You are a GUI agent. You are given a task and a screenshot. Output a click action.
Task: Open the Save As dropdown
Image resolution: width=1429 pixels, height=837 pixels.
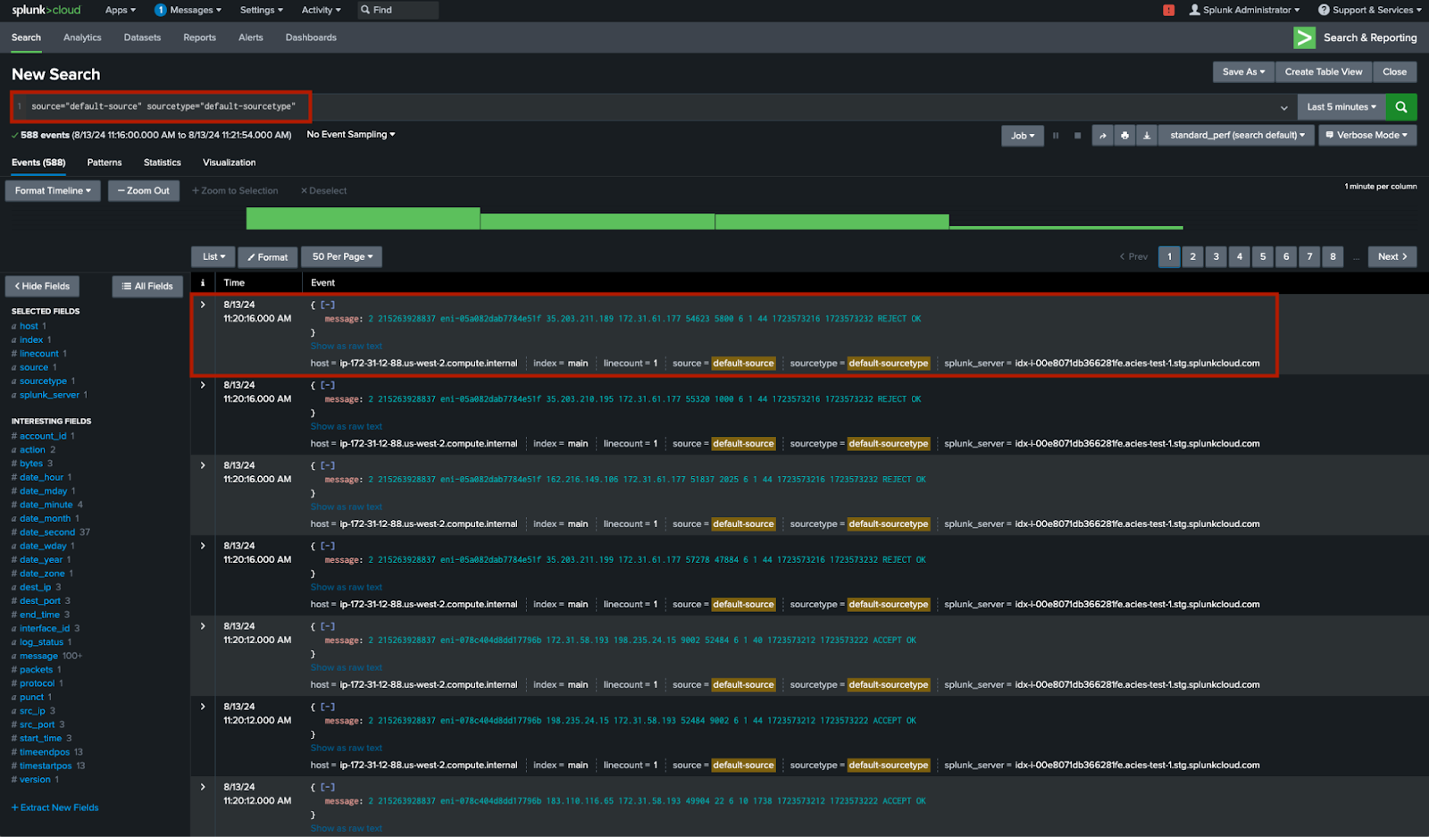click(x=1243, y=71)
